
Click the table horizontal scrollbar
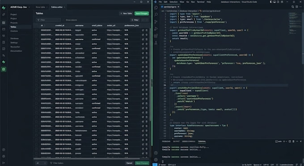(87, 159)
